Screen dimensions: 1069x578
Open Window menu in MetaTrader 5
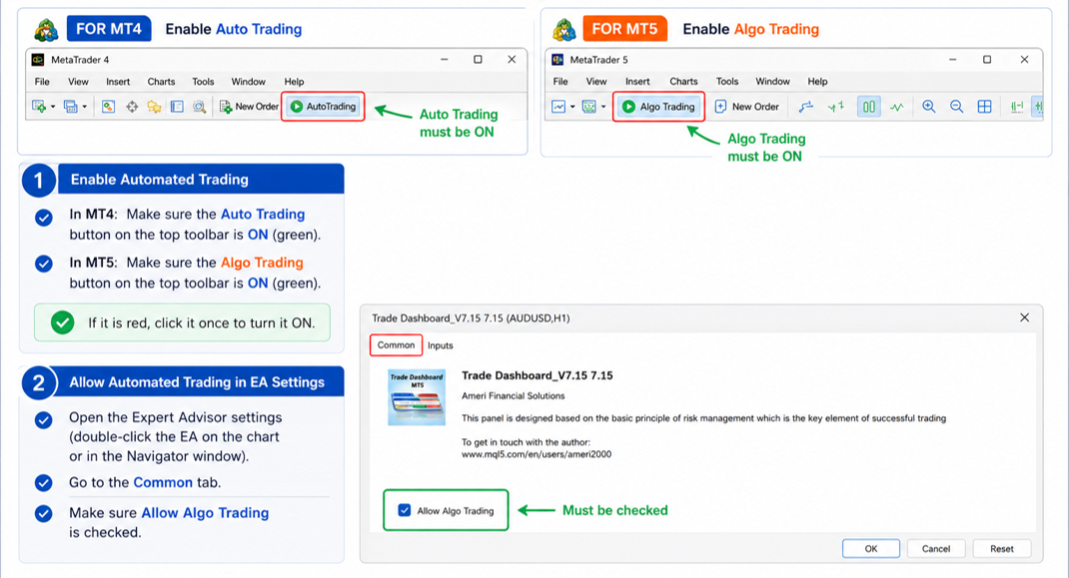(x=772, y=81)
